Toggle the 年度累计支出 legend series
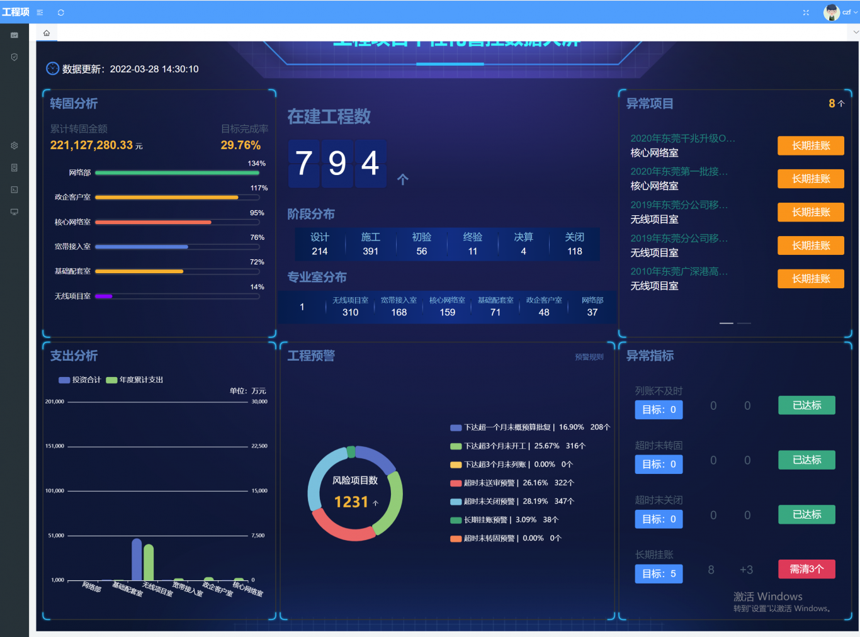Viewport: 860px width, 637px height. pos(135,380)
